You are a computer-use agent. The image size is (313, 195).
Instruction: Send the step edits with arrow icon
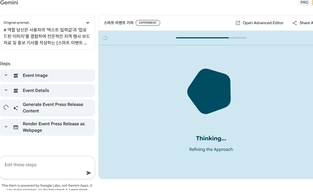[89, 173]
